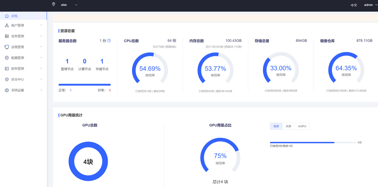Expand 租户管理 menu chevron
The image size is (378, 187).
pyautogui.click(x=41, y=25)
